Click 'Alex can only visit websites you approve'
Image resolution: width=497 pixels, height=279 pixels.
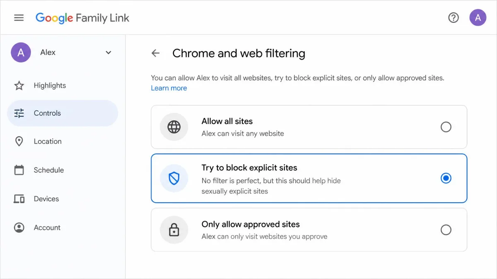coord(264,237)
